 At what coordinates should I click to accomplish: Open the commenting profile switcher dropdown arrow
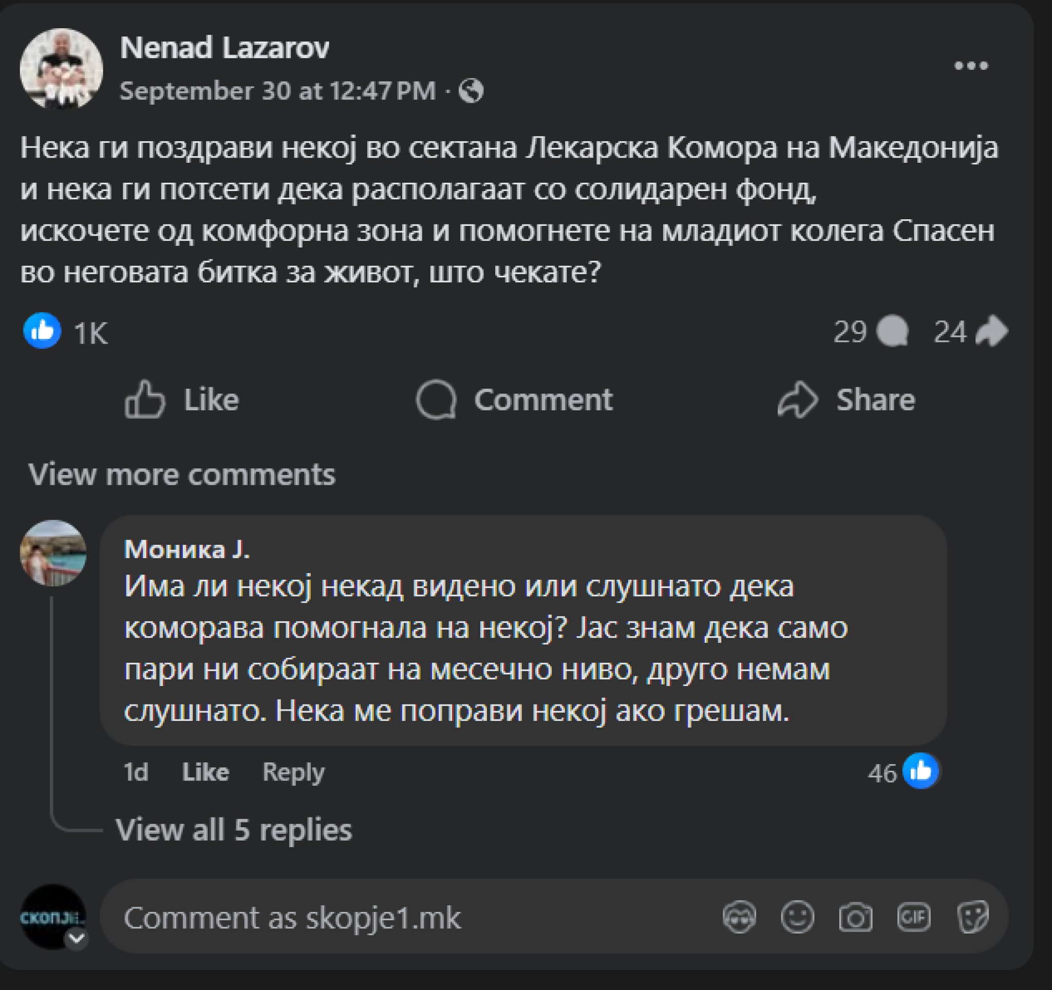(x=77, y=938)
